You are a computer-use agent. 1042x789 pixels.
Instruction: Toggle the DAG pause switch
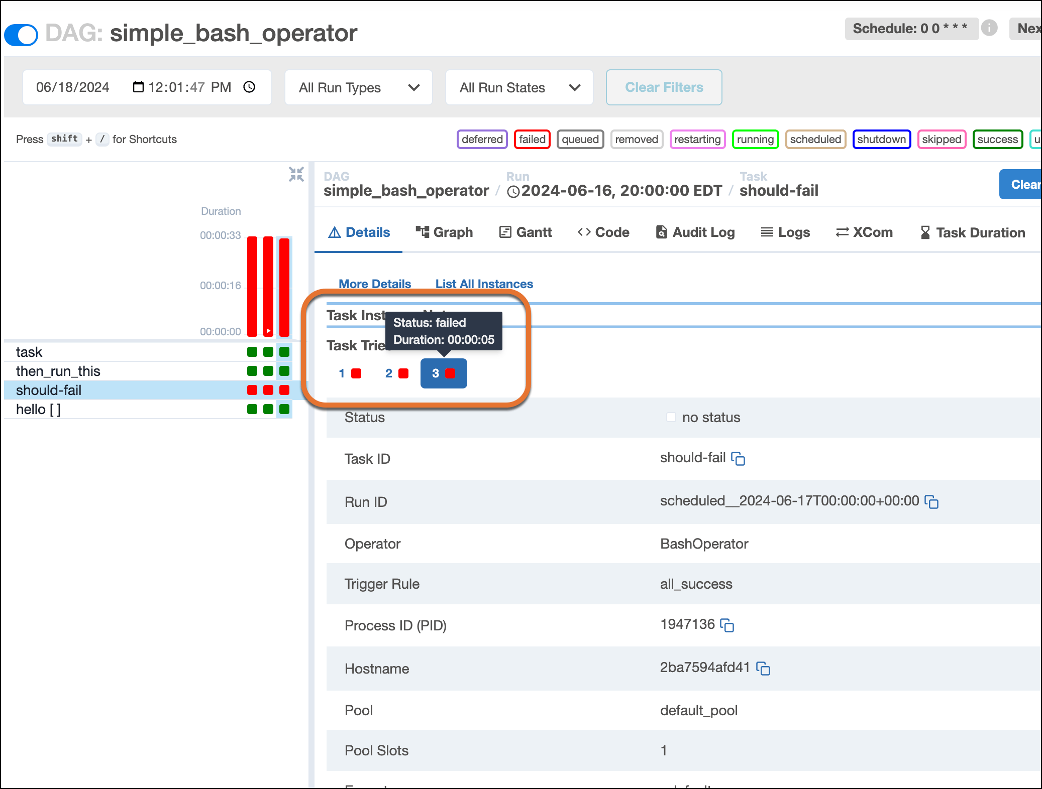pyautogui.click(x=21, y=35)
